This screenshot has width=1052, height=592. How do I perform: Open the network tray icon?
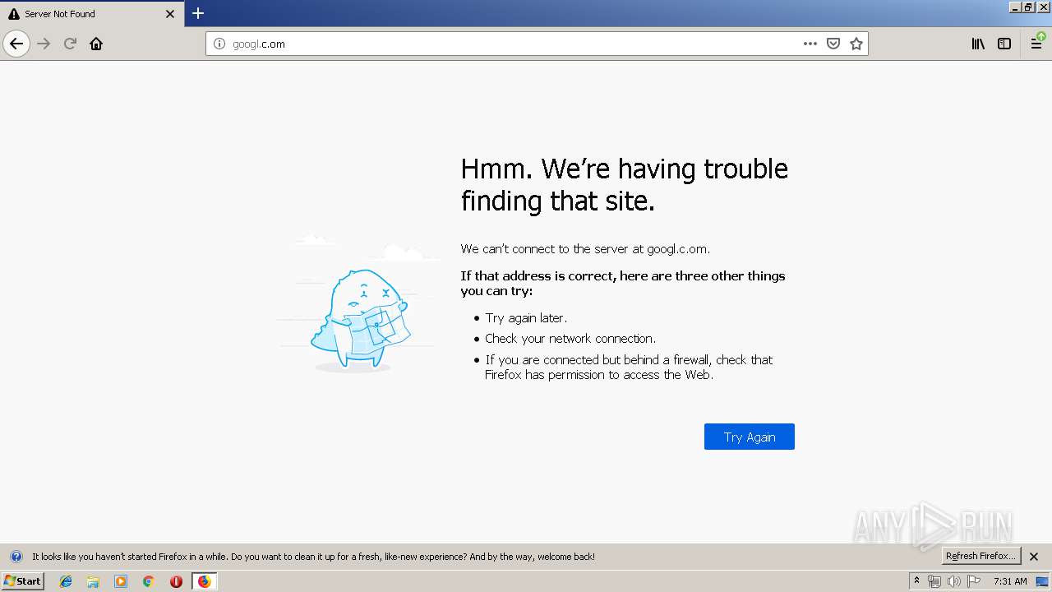934,581
